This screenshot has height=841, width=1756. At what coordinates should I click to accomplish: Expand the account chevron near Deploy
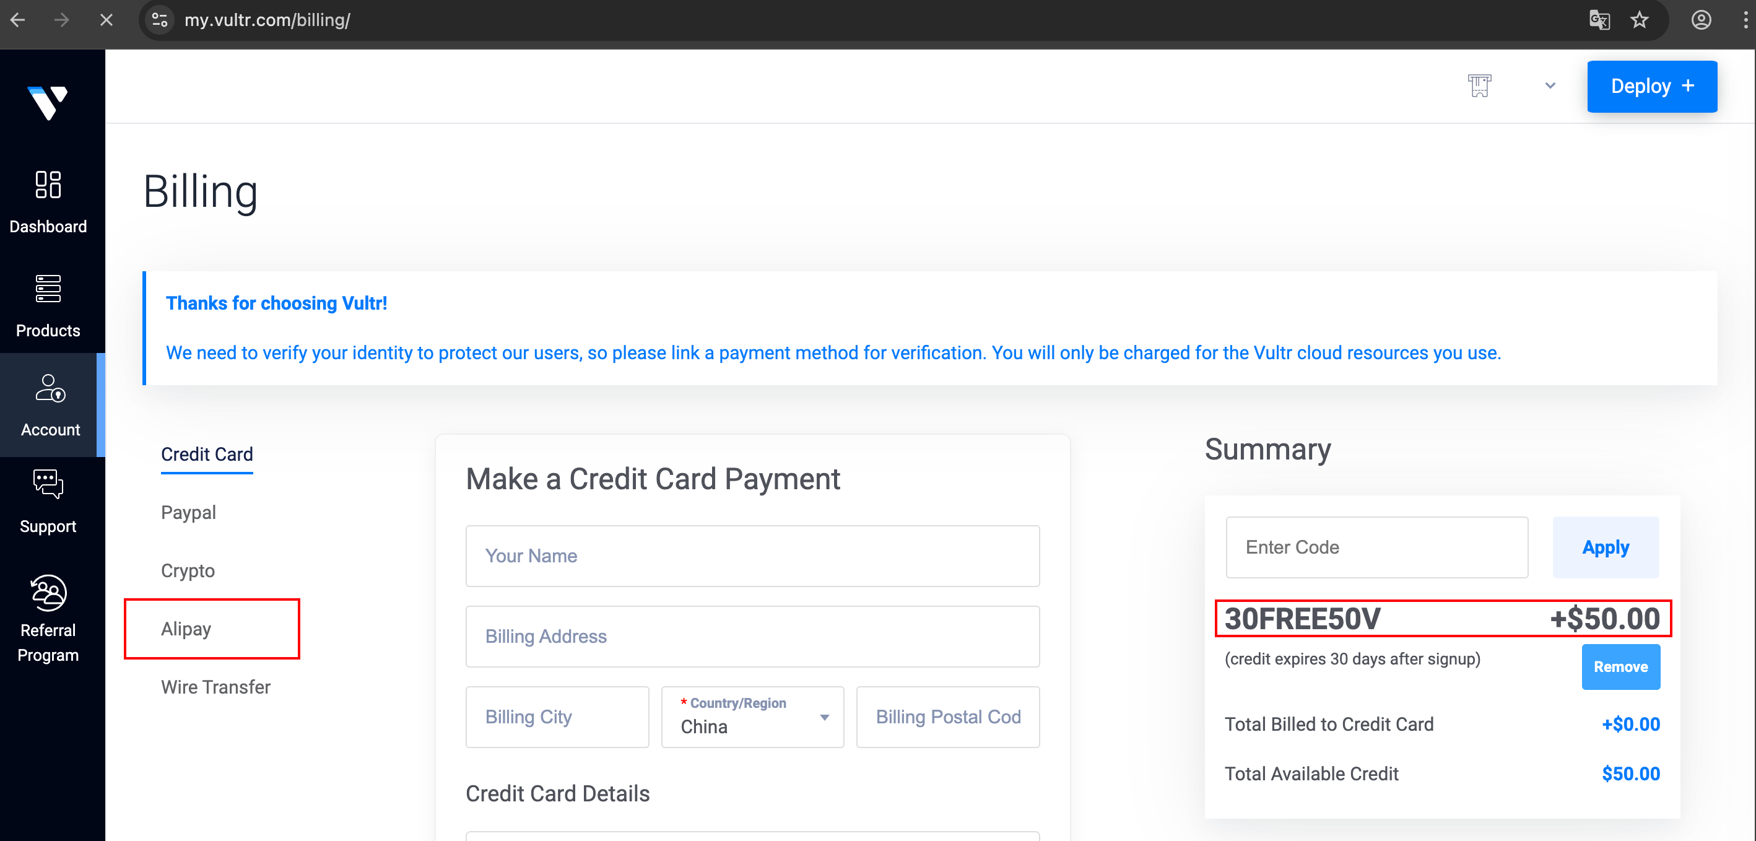[x=1550, y=86]
